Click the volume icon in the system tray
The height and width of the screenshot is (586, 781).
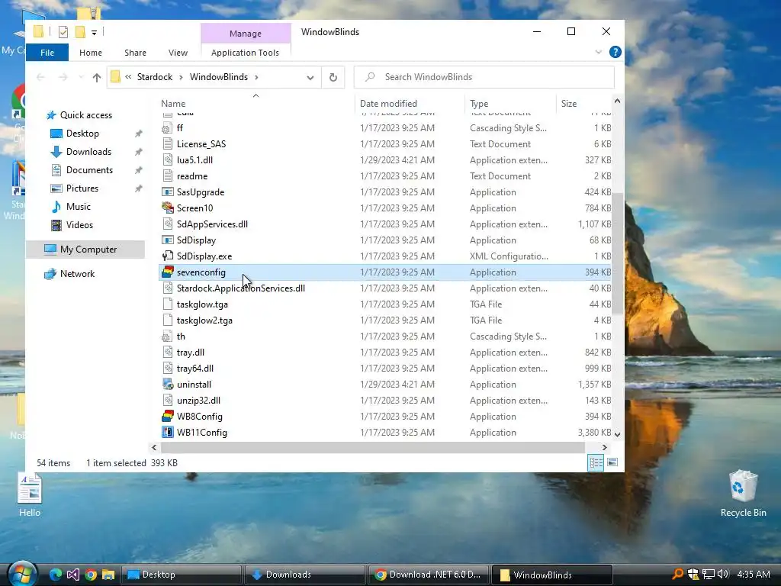(723, 574)
